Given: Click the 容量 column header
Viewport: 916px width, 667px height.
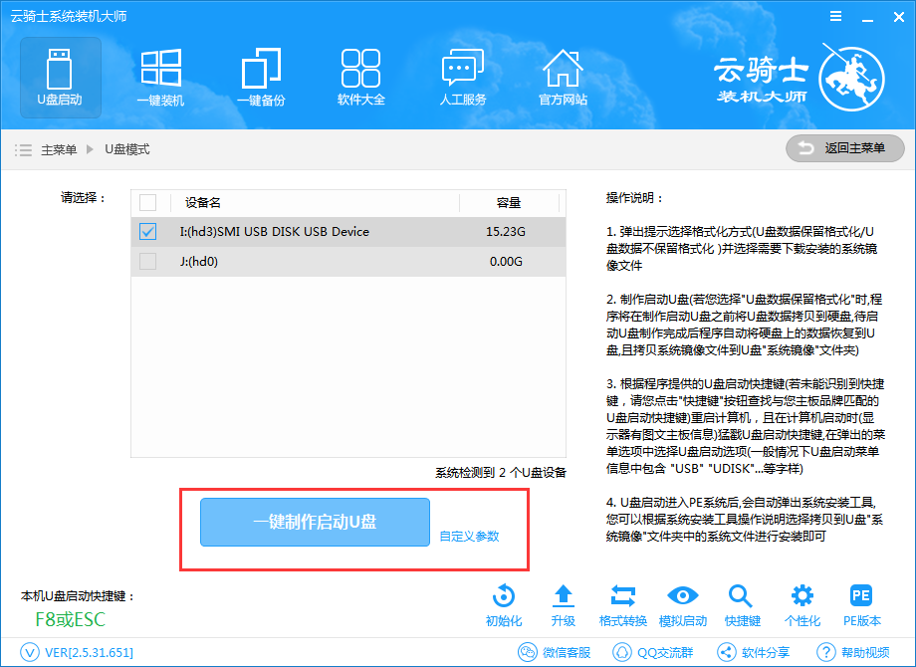Looking at the screenshot, I should (508, 203).
